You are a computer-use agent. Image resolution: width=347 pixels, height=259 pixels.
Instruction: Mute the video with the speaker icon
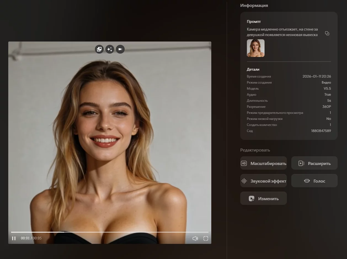click(x=195, y=238)
